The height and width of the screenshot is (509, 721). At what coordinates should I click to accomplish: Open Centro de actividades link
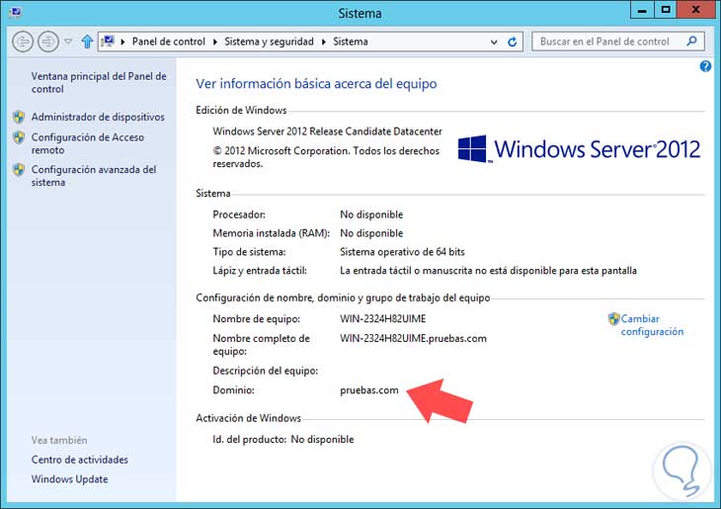point(80,460)
